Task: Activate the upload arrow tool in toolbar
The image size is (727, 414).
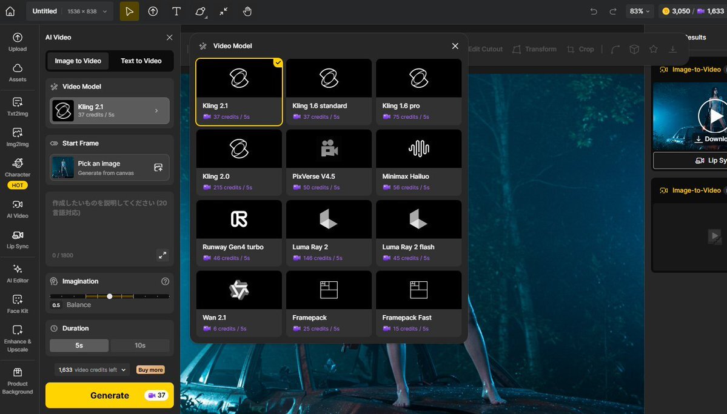Action: pyautogui.click(x=153, y=11)
